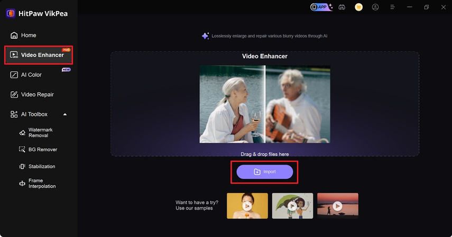Click the Frame Interpolation icon

[x=22, y=184]
